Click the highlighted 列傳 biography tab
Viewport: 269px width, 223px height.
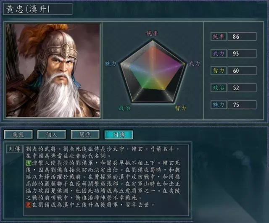(119, 135)
